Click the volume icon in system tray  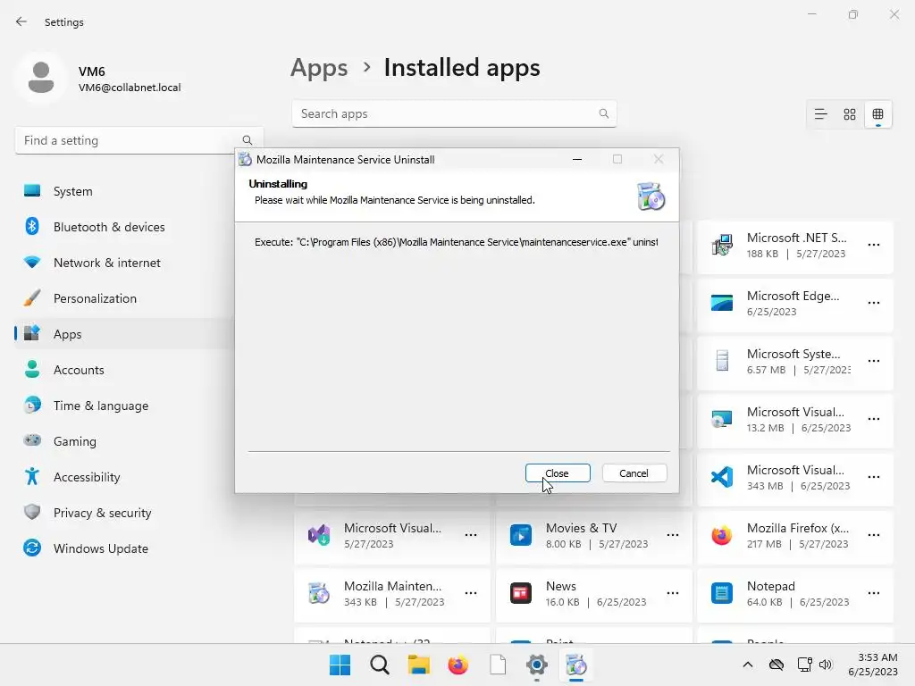pyautogui.click(x=825, y=665)
